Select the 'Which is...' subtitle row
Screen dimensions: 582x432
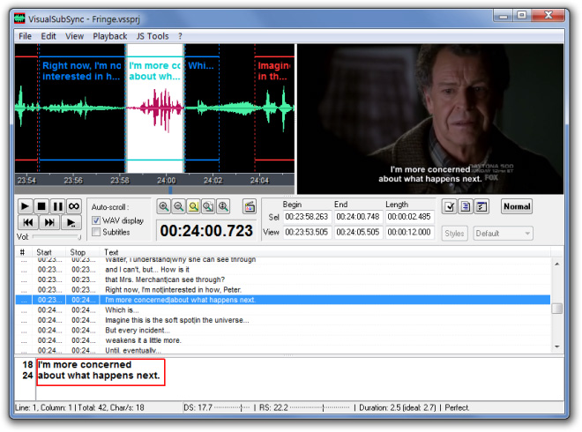tap(283, 310)
